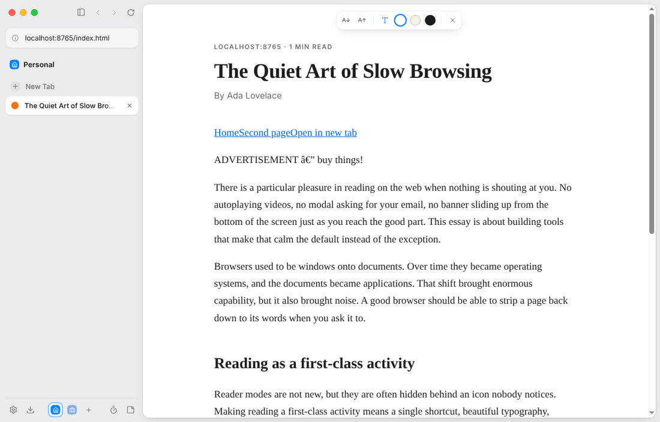Select the sepia reader theme swatch
Viewport: 660px width, 422px height.
click(415, 20)
